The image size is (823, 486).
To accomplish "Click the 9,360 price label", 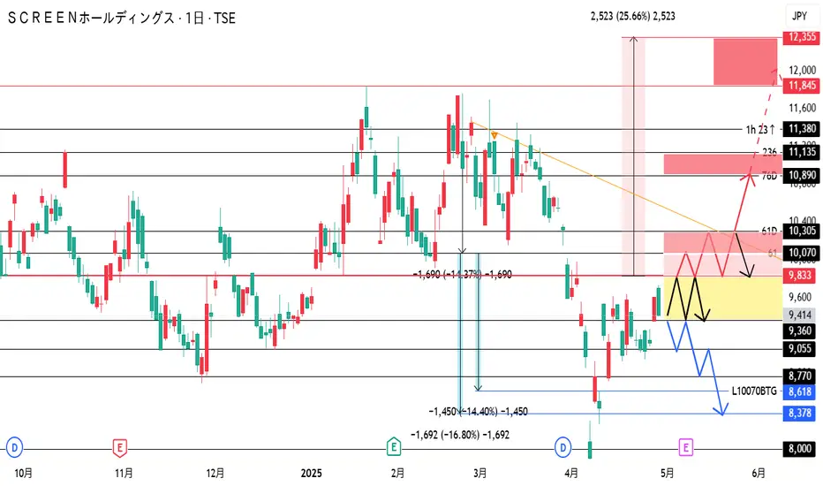I will click(x=800, y=331).
